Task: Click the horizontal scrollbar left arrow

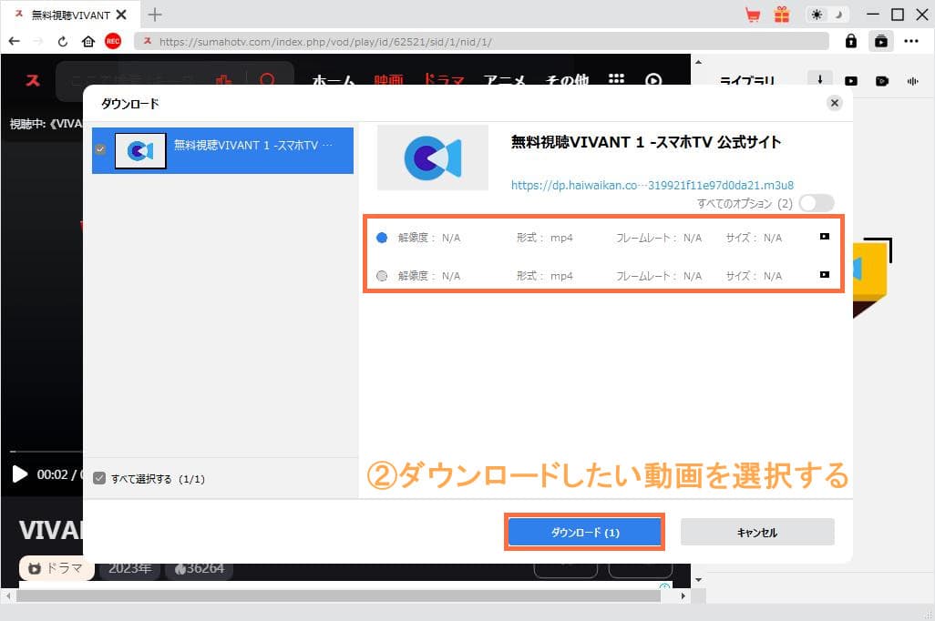Action: (x=7, y=596)
